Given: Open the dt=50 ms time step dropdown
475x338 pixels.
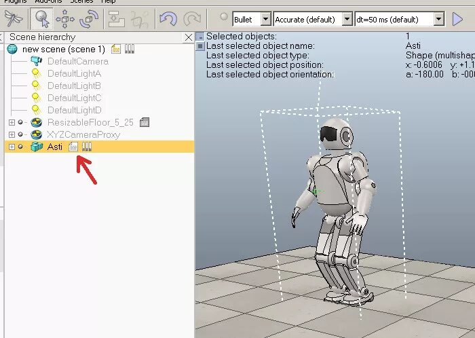Looking at the screenshot, I should coord(438,20).
